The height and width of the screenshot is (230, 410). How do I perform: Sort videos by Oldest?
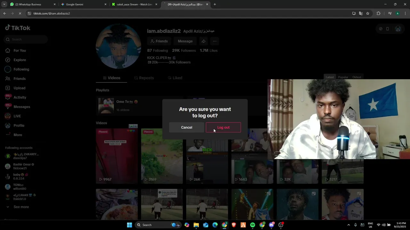[x=357, y=77]
